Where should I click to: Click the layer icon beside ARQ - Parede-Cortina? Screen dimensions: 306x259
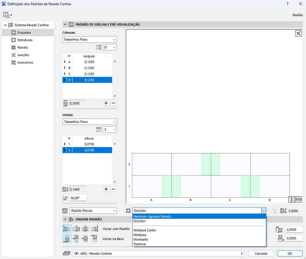[66, 253]
